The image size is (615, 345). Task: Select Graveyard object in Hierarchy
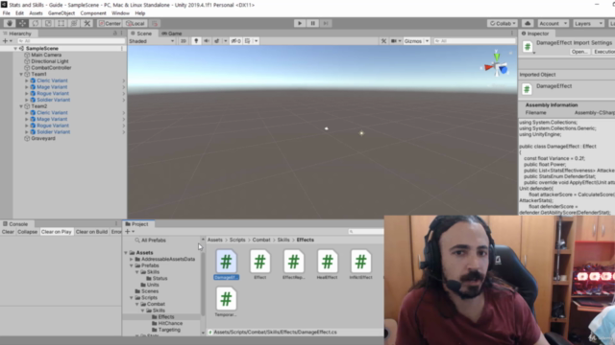coord(42,138)
